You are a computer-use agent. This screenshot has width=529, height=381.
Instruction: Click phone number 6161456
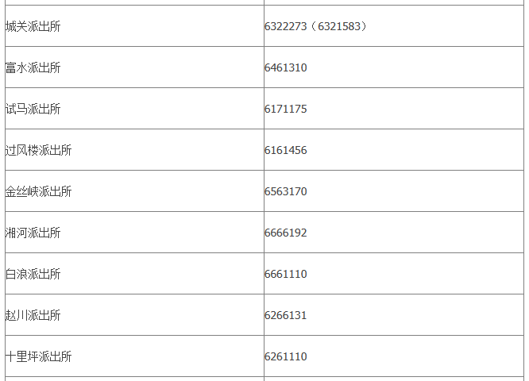click(286, 150)
